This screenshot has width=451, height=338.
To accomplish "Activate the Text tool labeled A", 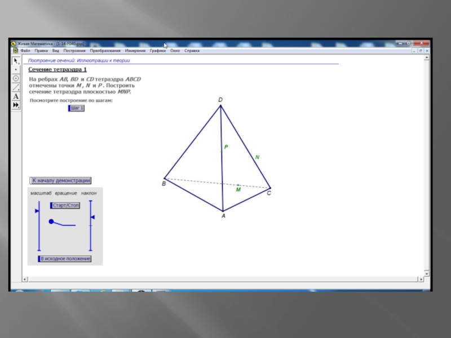I will tap(16, 96).
